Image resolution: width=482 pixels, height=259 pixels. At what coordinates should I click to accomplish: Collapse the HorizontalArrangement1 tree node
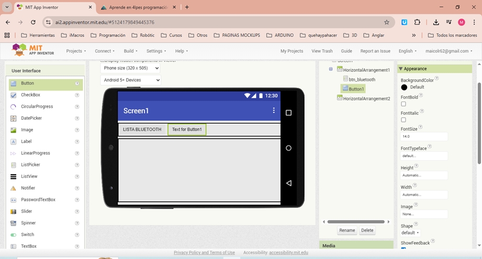click(x=331, y=69)
